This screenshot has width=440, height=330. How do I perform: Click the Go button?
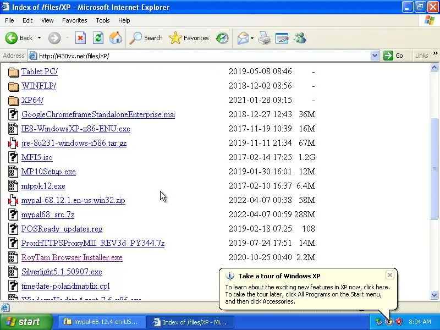tap(393, 56)
